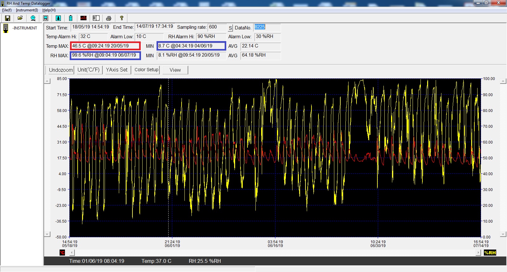Toggle the red °C temperature indicator
507x272 pixels.
pos(62,252)
